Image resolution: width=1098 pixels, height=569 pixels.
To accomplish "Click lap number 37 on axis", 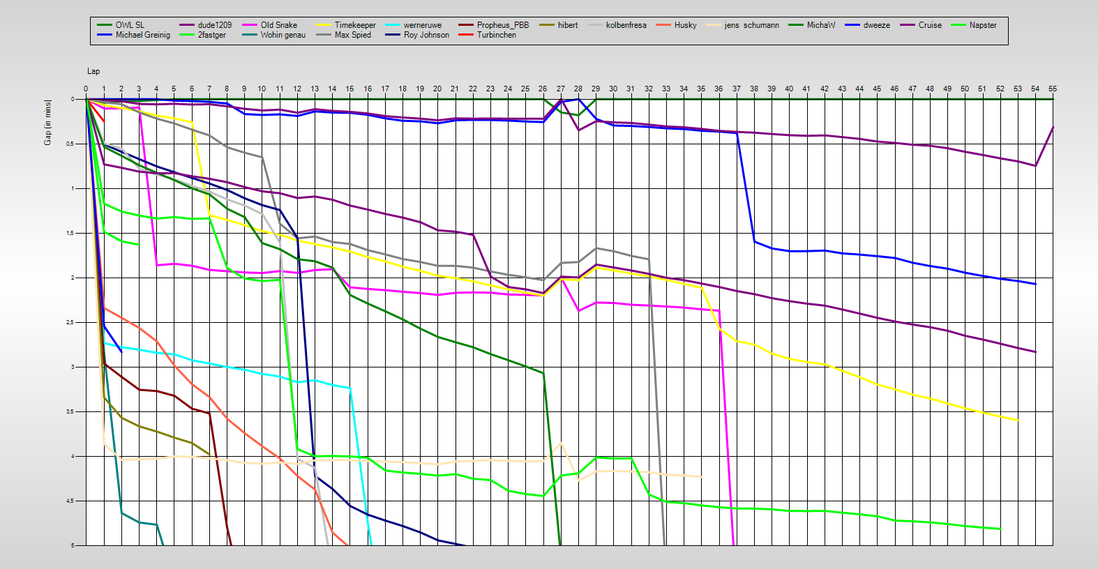I will click(x=737, y=89).
